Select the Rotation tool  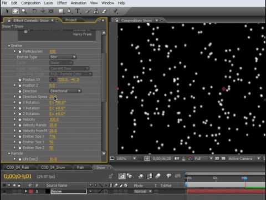click(34, 11)
